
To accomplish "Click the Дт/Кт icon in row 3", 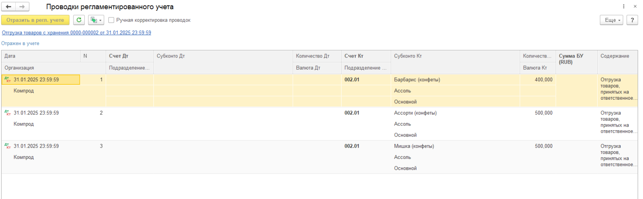I will click(8, 146).
